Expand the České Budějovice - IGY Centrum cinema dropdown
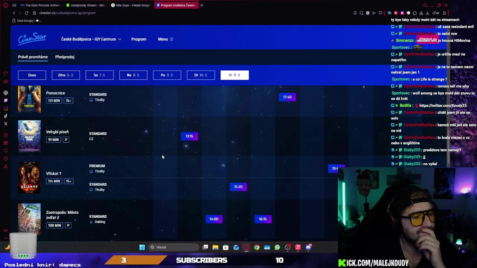The image size is (477, 268). tap(91, 39)
